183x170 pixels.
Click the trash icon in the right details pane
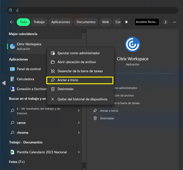(x=95, y=118)
